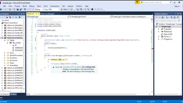Expand the Program.cs node in Solution Explorer
Screen dimensions: 183x103
pos(159,39)
